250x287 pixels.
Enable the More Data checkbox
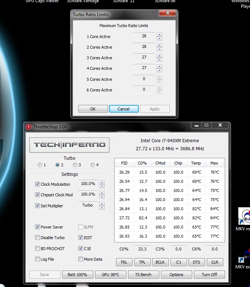click(x=81, y=259)
